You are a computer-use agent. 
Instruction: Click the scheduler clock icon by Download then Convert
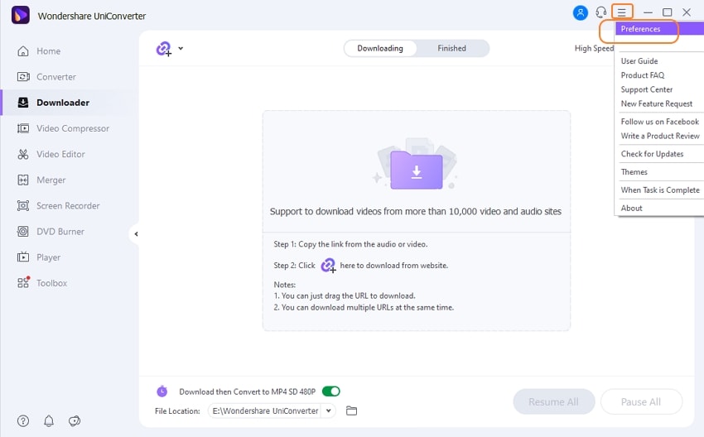[x=162, y=391]
